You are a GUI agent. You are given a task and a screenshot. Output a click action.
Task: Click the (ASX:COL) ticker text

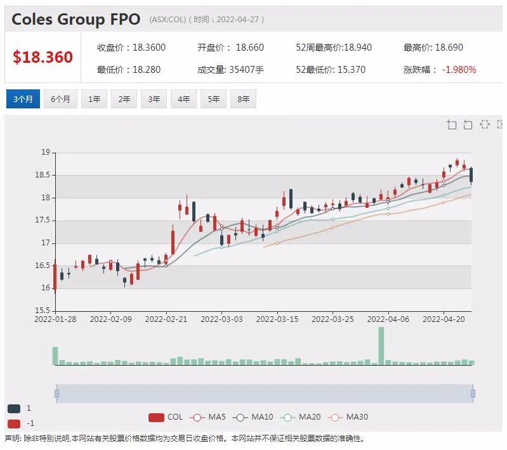pos(168,20)
